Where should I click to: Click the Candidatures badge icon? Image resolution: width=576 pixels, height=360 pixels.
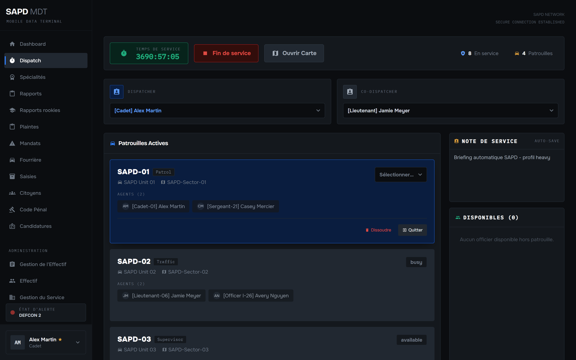click(x=12, y=226)
